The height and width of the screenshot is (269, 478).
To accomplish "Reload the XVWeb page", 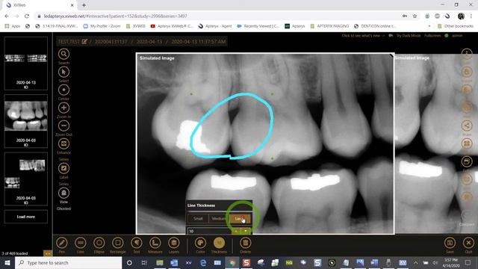I will (27, 16).
